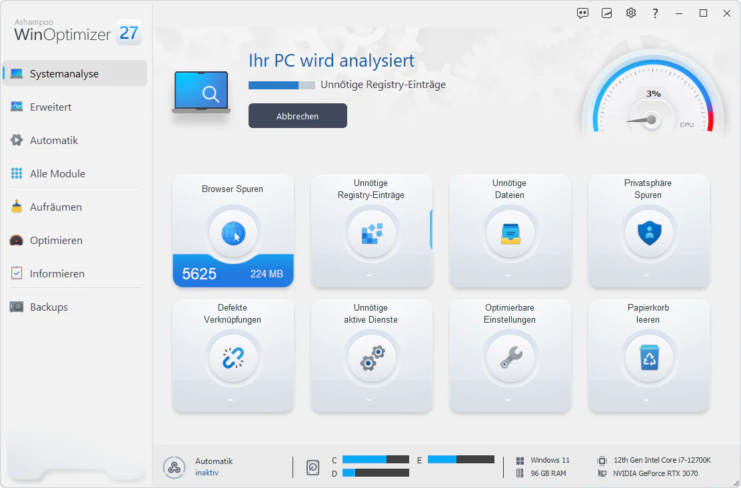Screen dimensions: 741x488
Task: Click the laptop magnifier analysis icon
Action: 201,92
